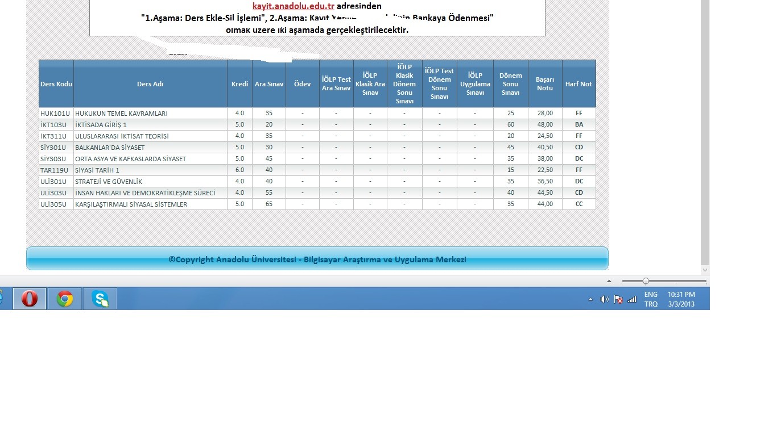Viewport: 777px width, 436px height.
Task: Open the volume speaker tray icon
Action: pyautogui.click(x=604, y=299)
